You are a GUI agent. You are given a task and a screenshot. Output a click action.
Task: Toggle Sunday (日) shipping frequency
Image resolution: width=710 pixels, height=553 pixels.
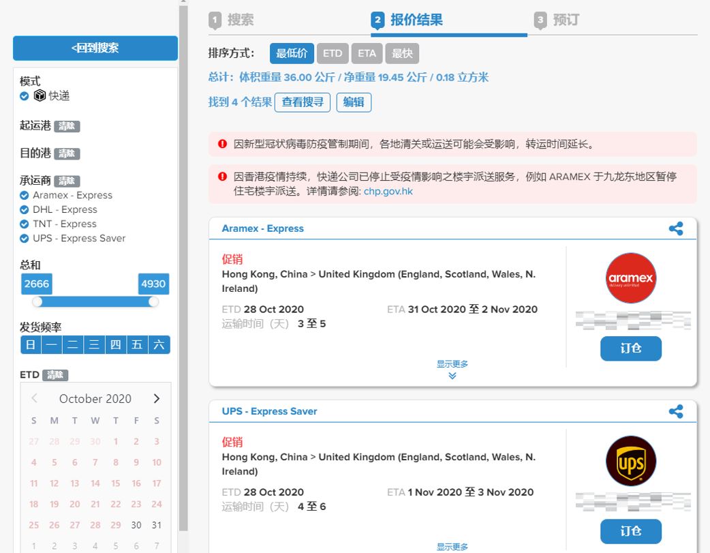[31, 344]
